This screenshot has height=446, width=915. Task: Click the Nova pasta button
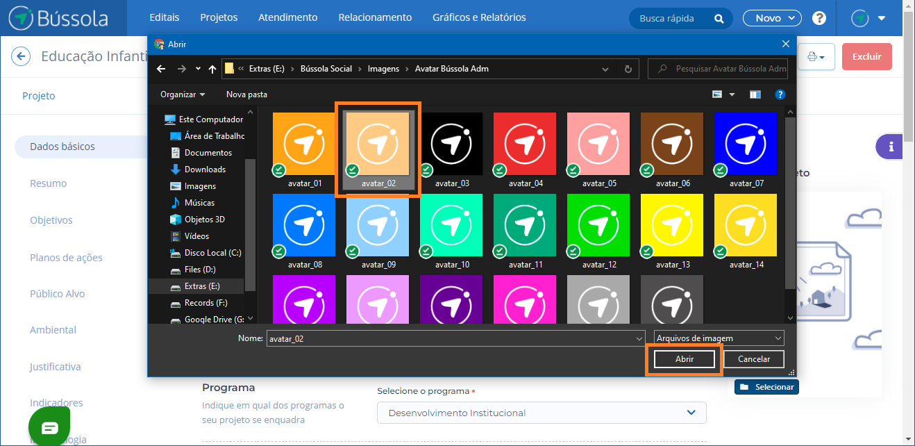(x=246, y=94)
